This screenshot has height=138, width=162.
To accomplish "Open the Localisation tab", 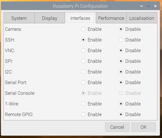I will 142,18.
